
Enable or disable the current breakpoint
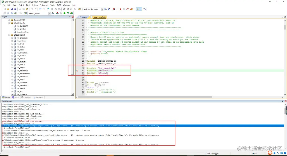tap(124, 9)
